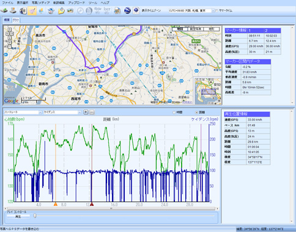The width and height of the screenshot is (296, 232).
Task: Click the graph zoom in plus button
Action: coord(86,112)
